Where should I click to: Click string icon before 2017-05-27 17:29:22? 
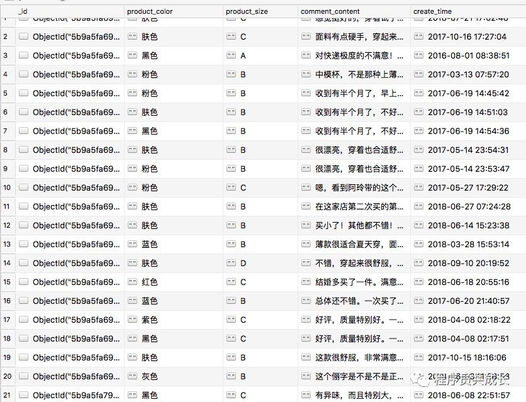tap(418, 187)
